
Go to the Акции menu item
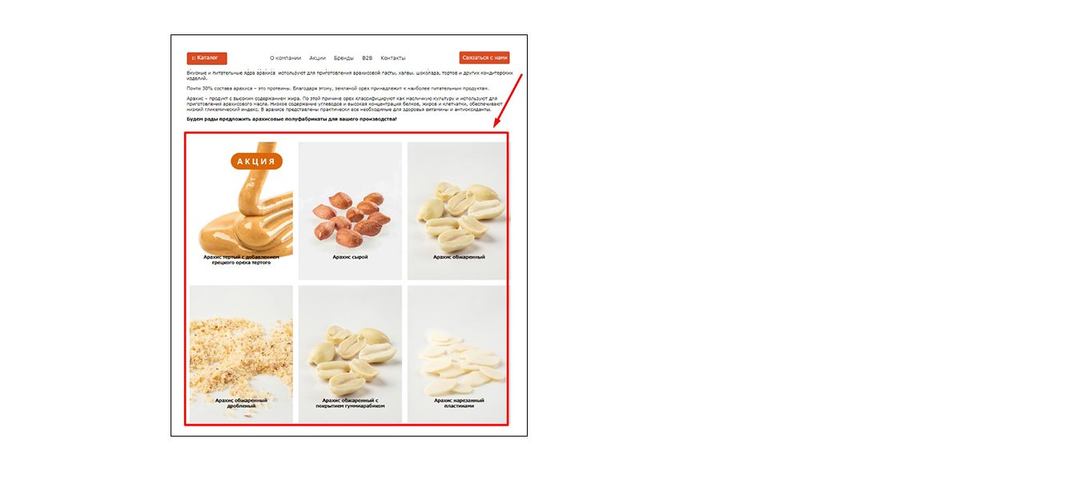pyautogui.click(x=318, y=58)
